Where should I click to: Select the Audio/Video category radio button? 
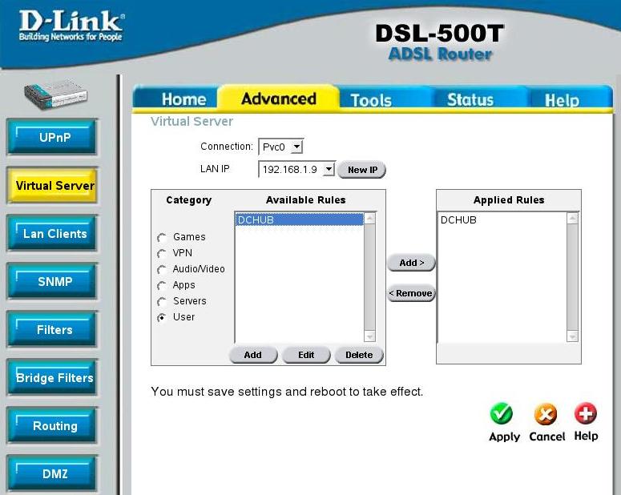tap(162, 270)
